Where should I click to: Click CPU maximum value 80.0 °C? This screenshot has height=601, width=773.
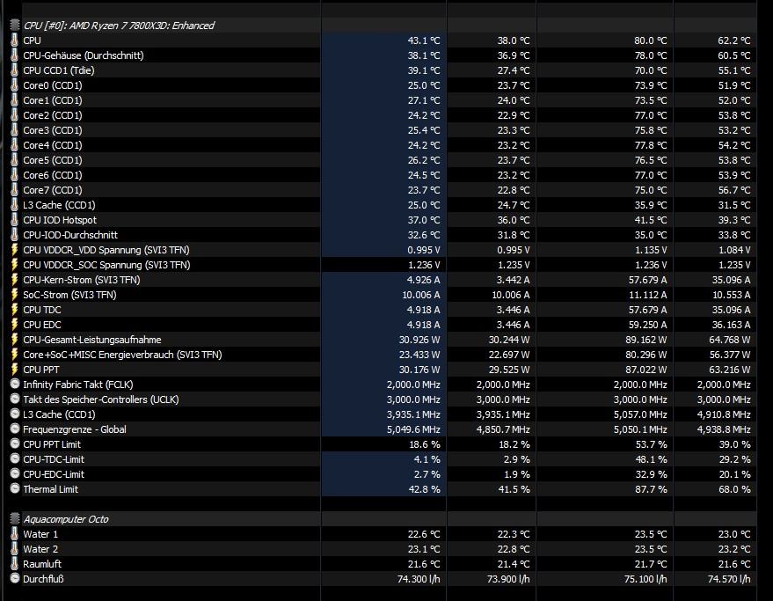650,40
